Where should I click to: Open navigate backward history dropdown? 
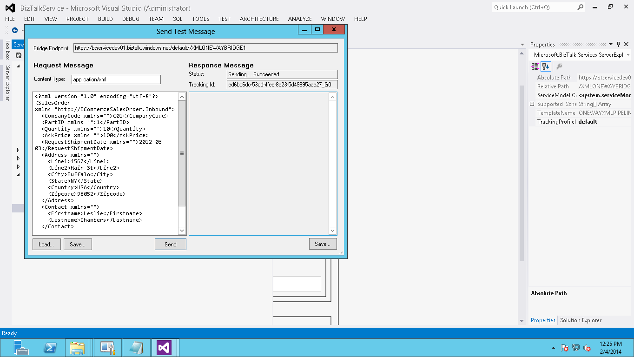click(x=22, y=30)
